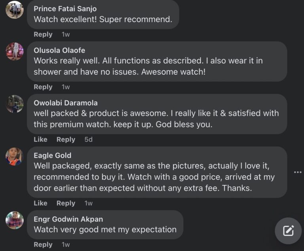This screenshot has height=251, width=304.
Task: Click the 5d timestamp on Owolabi's comment
Action: pos(89,139)
